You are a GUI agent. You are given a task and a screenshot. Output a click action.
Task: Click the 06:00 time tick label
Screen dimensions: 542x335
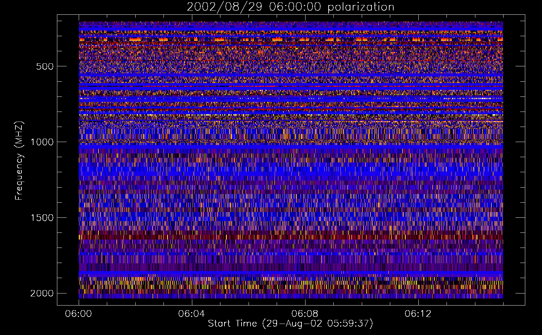pyautogui.click(x=79, y=314)
